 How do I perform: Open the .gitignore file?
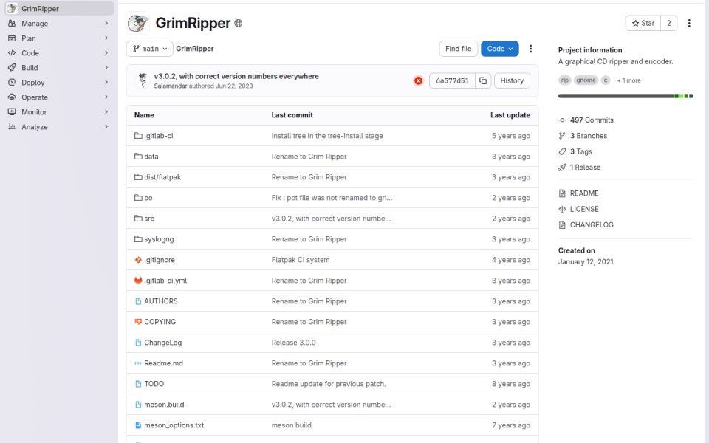click(x=160, y=260)
